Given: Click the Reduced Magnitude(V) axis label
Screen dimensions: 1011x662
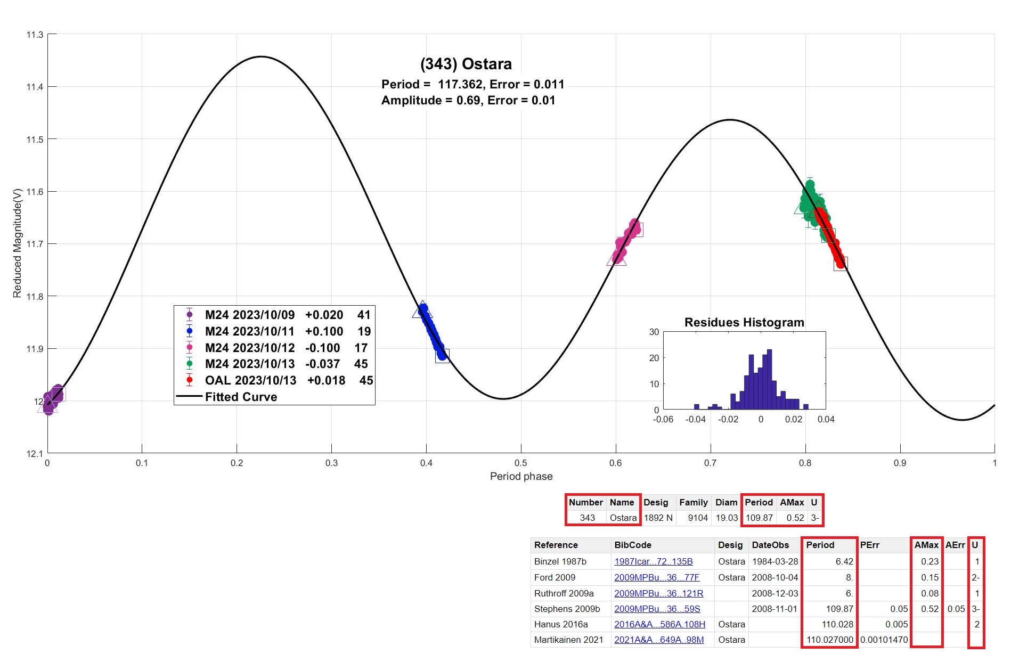Looking at the screenshot, I should [x=17, y=243].
